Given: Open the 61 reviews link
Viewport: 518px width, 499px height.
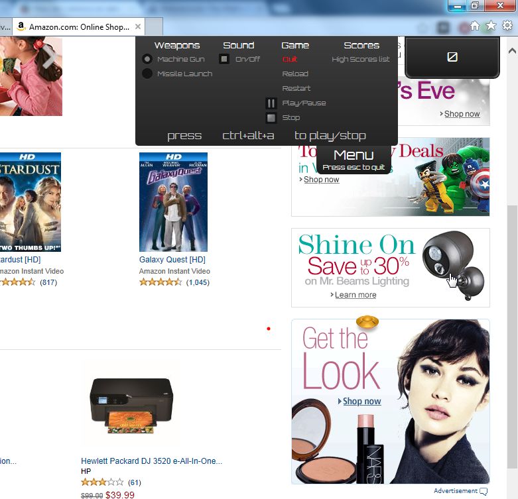Looking at the screenshot, I should (x=135, y=483).
